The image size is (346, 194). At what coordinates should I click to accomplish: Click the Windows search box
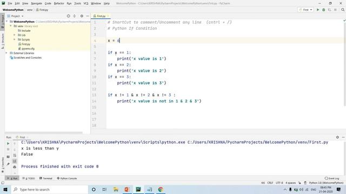coord(50,189)
